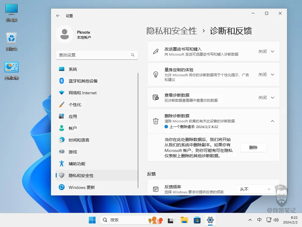This screenshot has width=302, height=227.
Task: Click the gamepad 游戏 icon
Action: 62,152
